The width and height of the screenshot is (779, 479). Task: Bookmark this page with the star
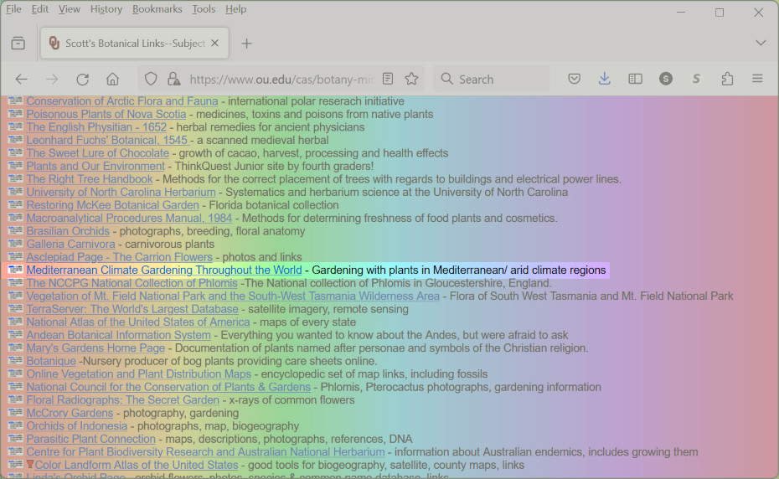(x=411, y=79)
